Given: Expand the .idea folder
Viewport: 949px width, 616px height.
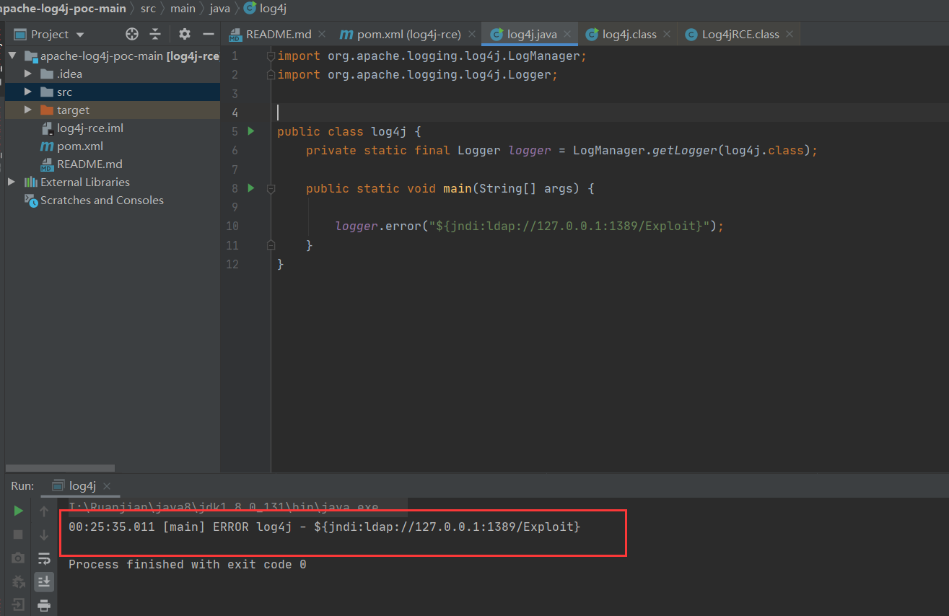Looking at the screenshot, I should pyautogui.click(x=28, y=74).
